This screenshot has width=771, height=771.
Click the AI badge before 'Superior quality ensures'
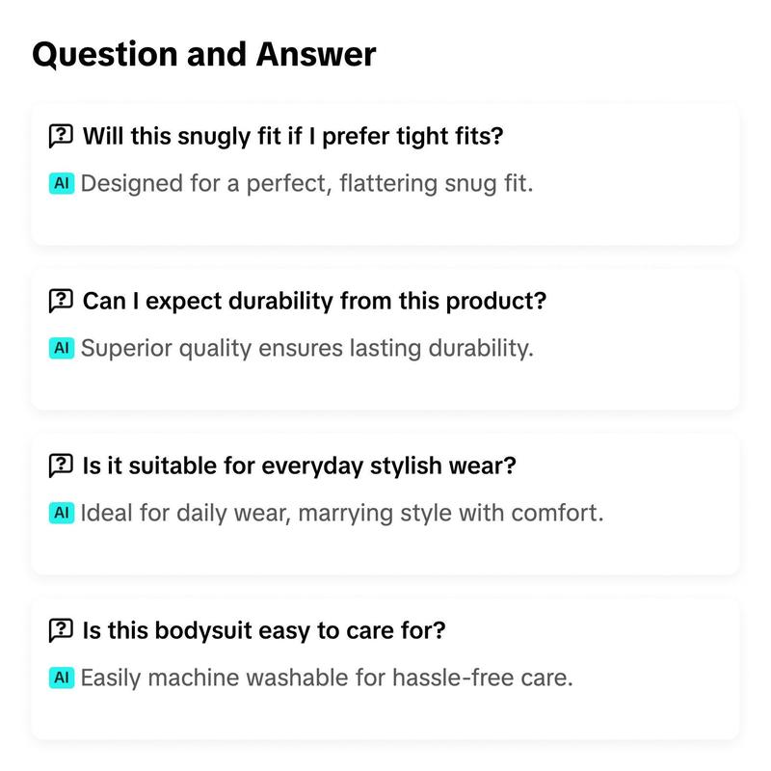pyautogui.click(x=62, y=348)
